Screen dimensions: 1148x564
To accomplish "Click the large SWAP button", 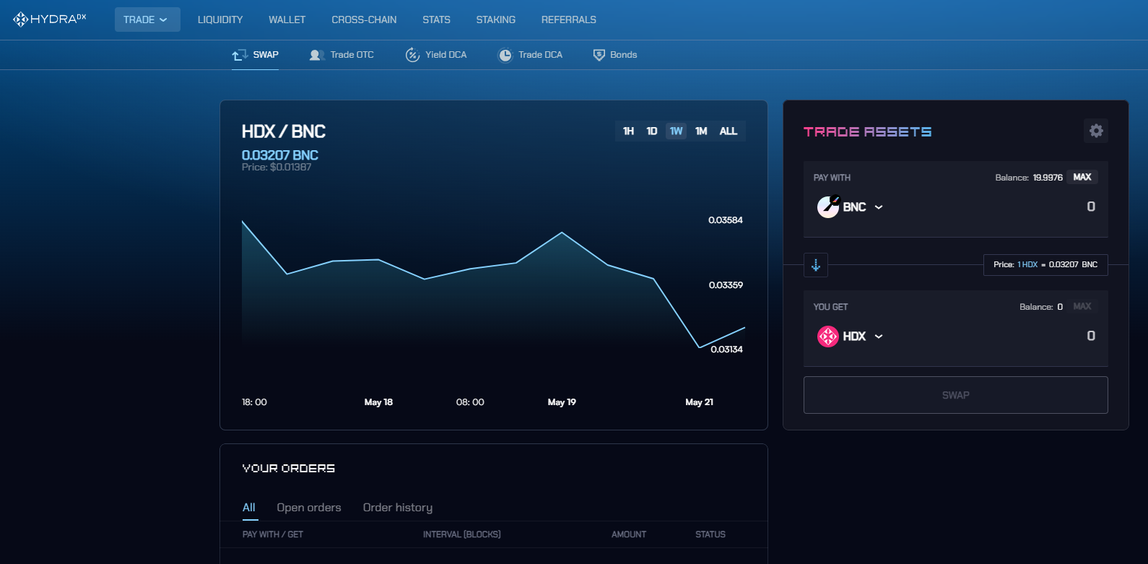I will 956,395.
